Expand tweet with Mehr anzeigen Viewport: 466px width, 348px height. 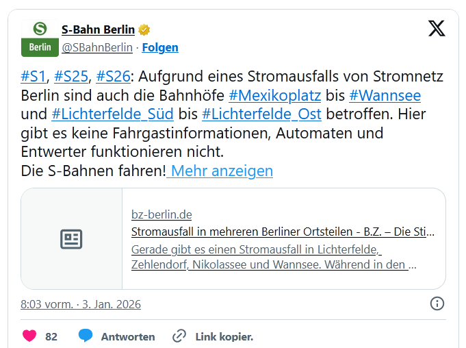coord(222,171)
